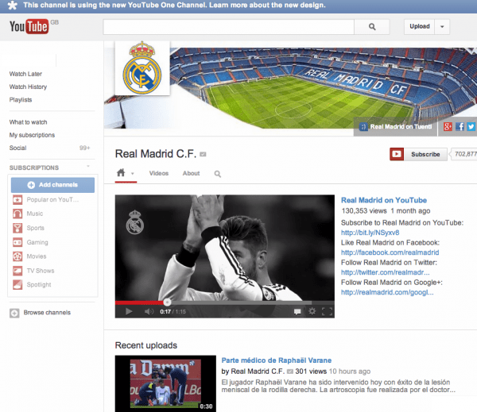Click 'by Real Madrid C.F.' uploader name
The height and width of the screenshot is (412, 477).
(253, 372)
